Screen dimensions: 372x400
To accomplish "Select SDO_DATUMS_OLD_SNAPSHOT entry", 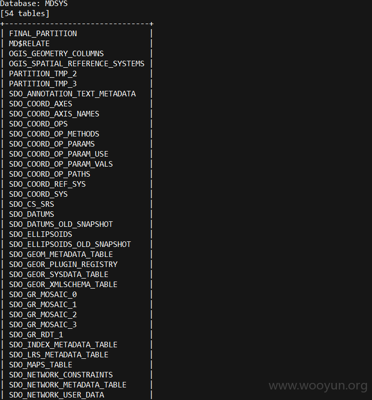I will (x=61, y=224).
